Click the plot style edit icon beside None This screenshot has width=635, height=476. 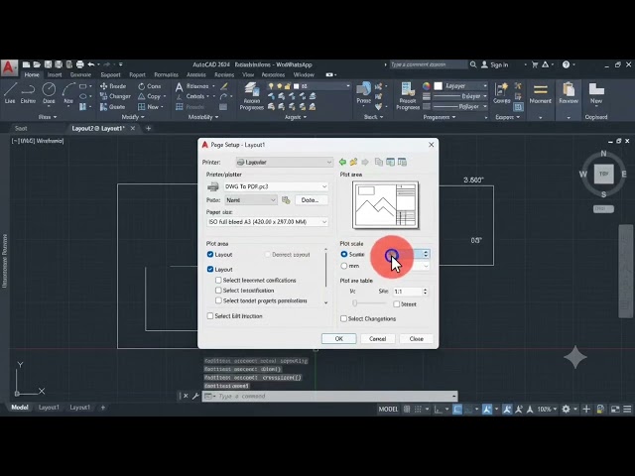286,200
